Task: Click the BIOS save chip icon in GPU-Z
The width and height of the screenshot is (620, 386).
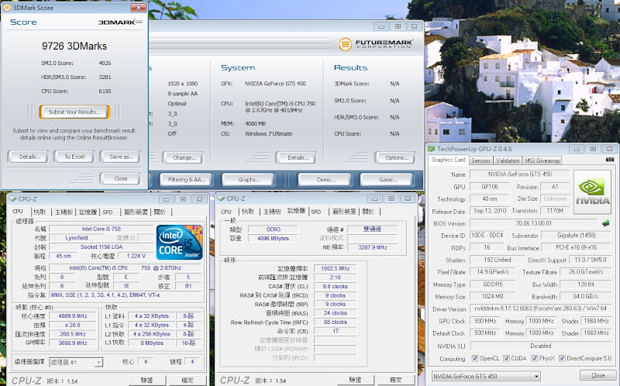Action: point(606,223)
